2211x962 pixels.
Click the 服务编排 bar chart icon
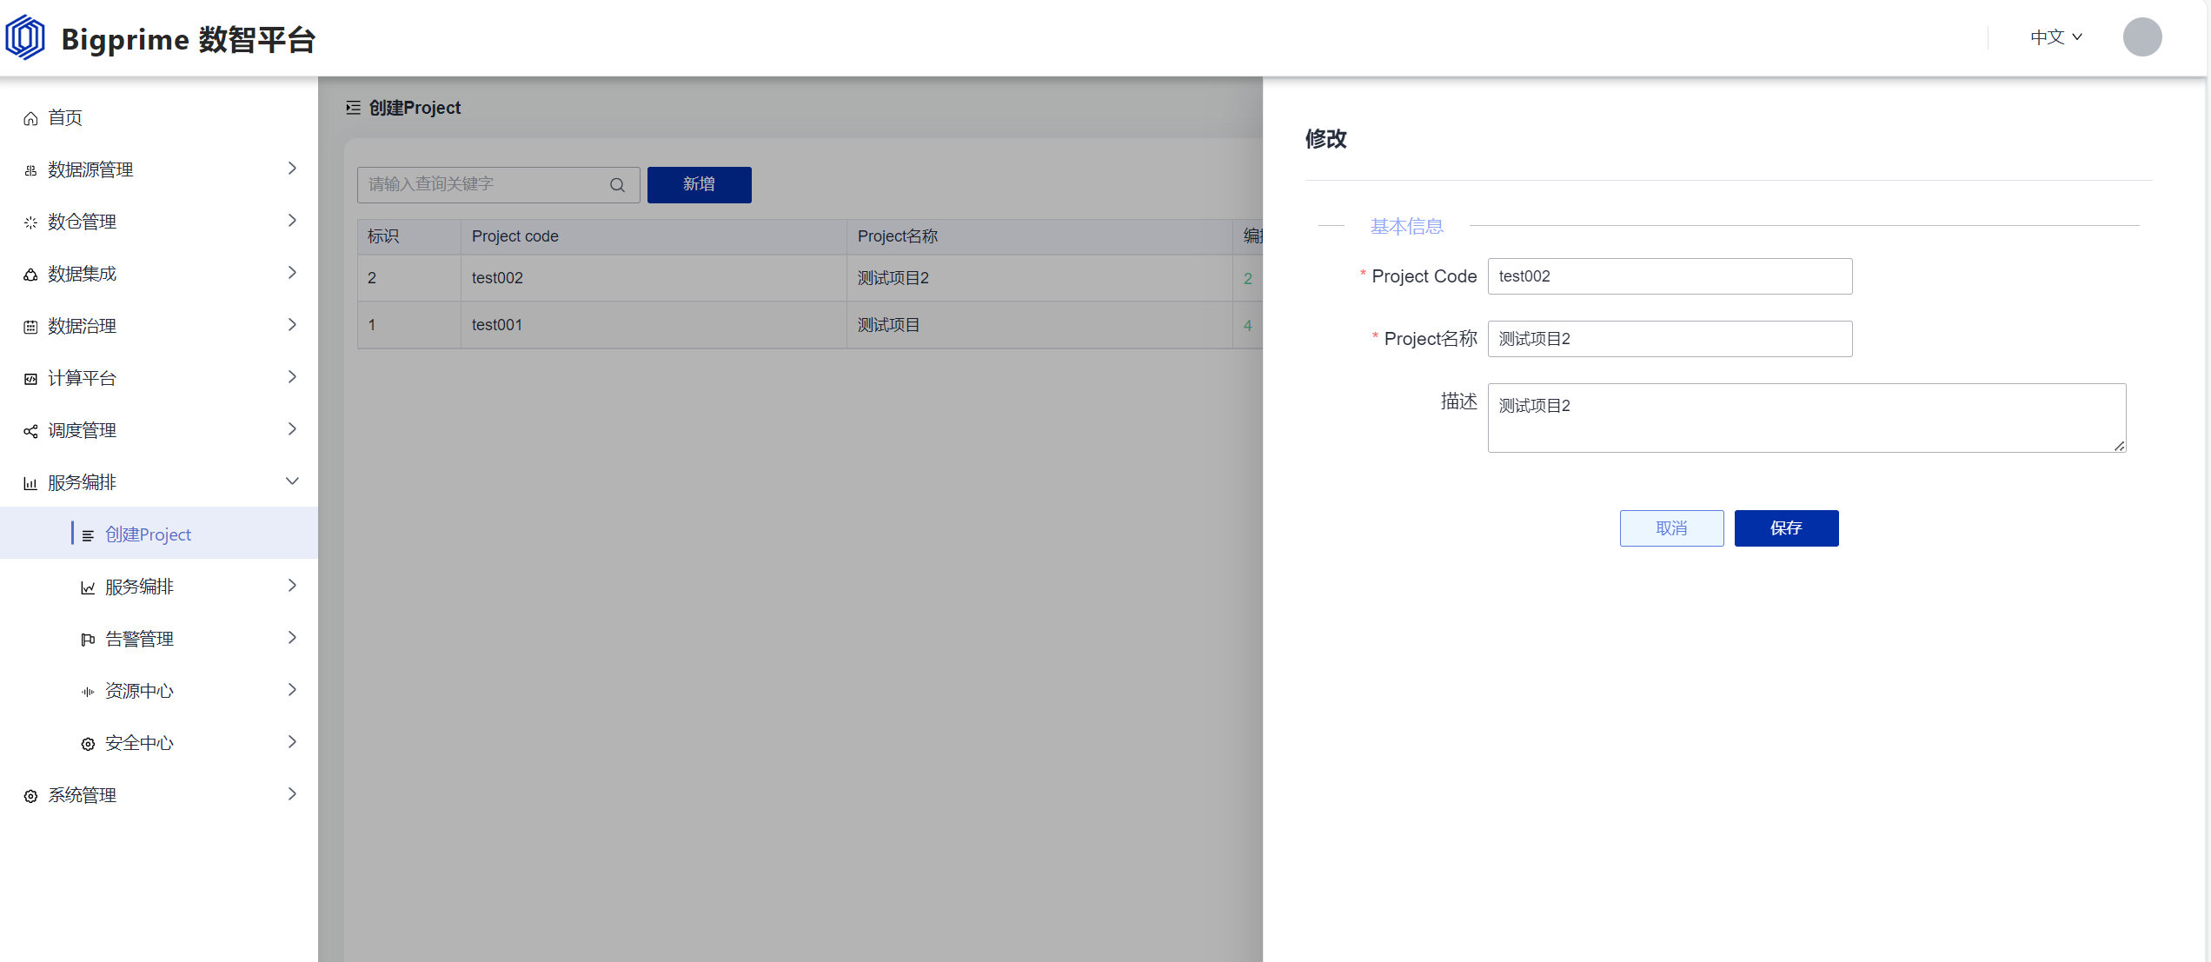(x=30, y=483)
